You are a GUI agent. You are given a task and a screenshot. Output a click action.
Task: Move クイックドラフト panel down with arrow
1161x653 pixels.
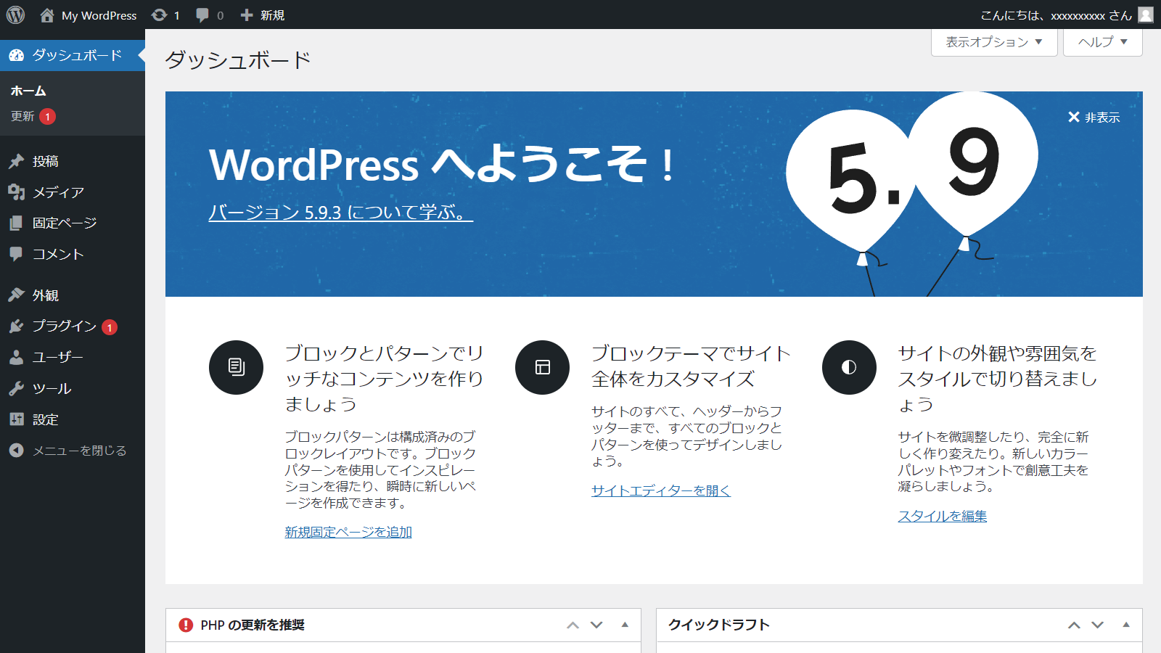1098,625
